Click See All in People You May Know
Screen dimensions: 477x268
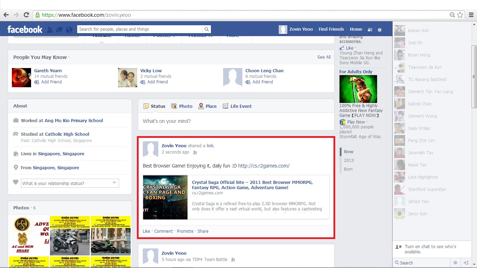(324, 57)
